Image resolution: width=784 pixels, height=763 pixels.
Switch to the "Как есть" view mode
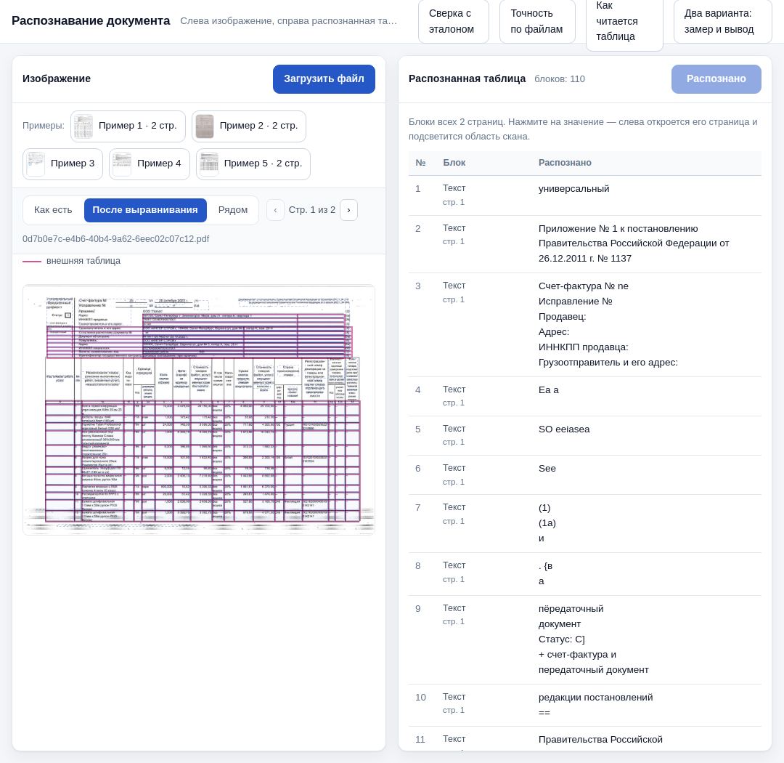(x=53, y=210)
